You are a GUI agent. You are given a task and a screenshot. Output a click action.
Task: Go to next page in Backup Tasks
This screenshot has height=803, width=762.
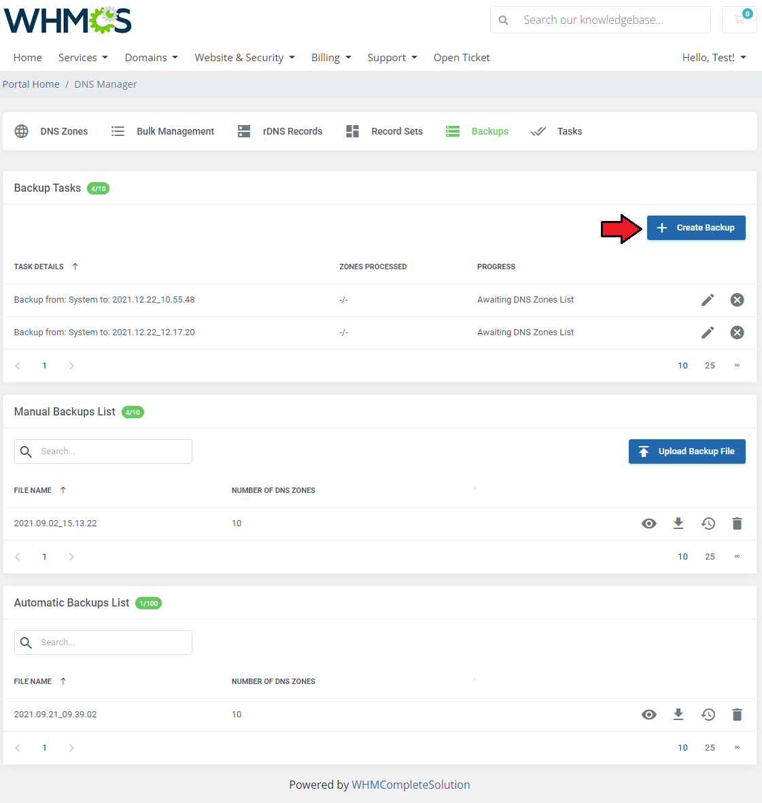[x=71, y=366]
